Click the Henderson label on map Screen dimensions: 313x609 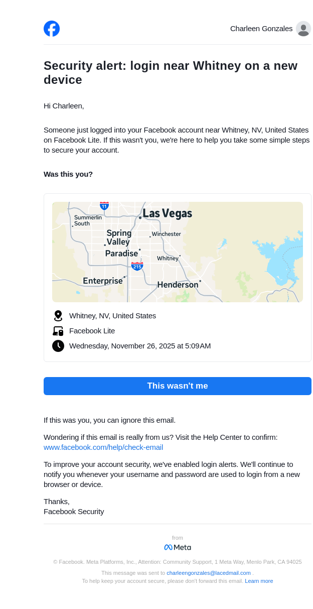[x=178, y=285]
